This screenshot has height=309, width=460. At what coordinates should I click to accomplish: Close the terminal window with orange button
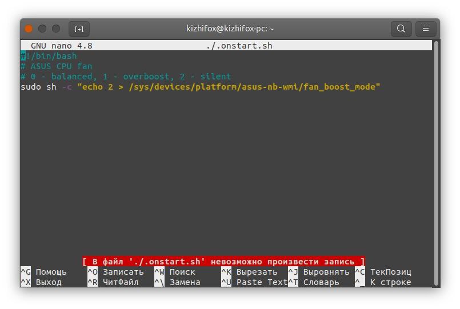(29, 29)
